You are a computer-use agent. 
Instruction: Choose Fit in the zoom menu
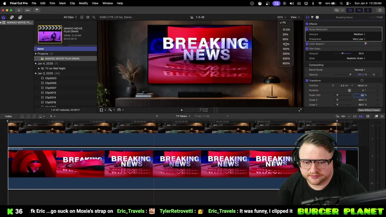tap(284, 23)
